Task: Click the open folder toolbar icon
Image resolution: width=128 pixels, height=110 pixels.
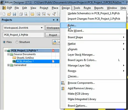Action: [x=9, y=14]
